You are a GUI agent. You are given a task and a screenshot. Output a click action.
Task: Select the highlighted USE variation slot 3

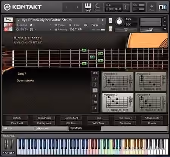point(95,90)
